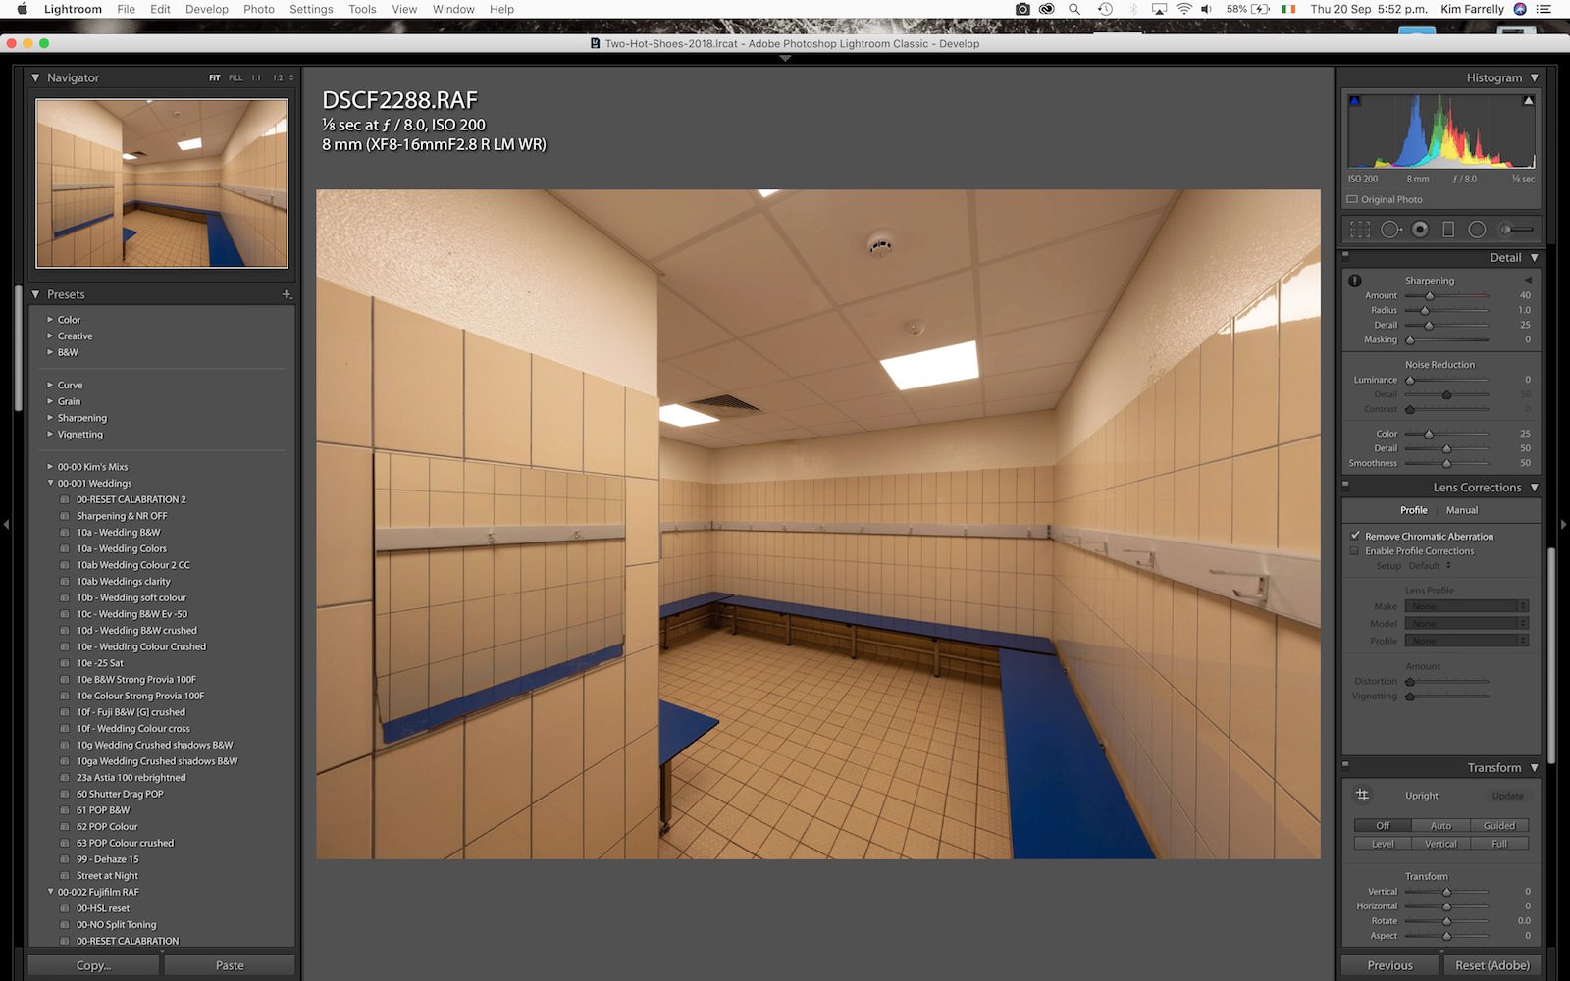Click the Previous button
Image resolution: width=1570 pixels, height=981 pixels.
[x=1390, y=965]
